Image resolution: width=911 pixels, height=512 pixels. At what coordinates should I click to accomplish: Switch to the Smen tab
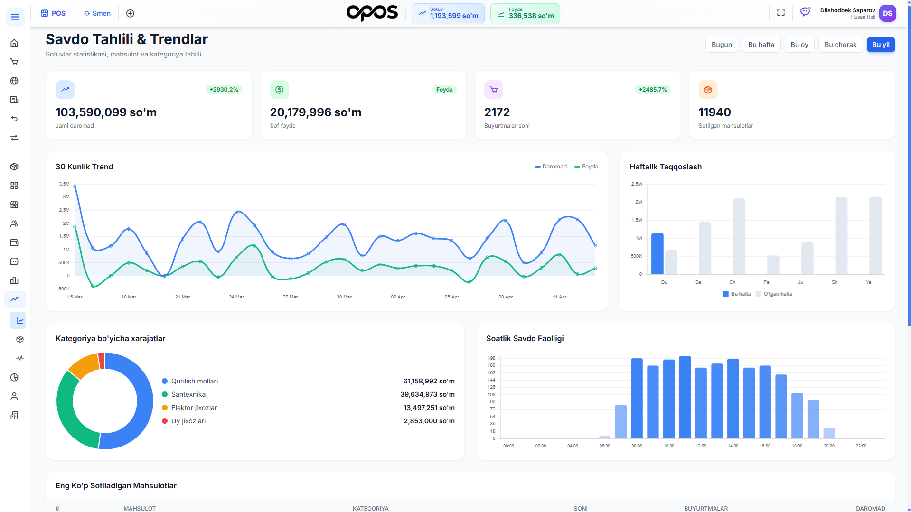pos(97,13)
